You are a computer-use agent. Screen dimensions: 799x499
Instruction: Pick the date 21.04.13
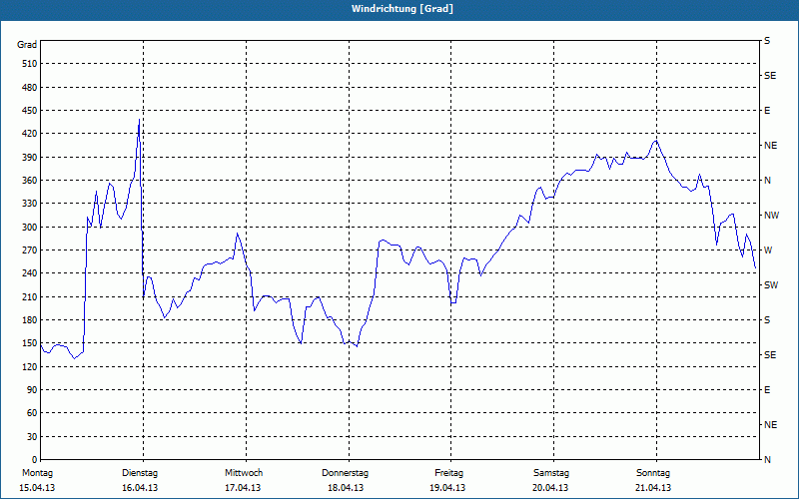tap(653, 488)
